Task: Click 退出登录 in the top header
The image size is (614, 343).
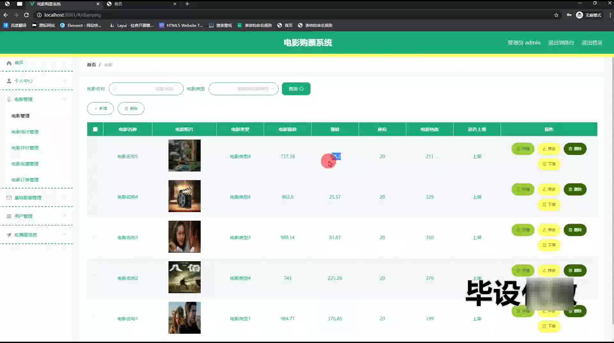Action: (x=592, y=43)
